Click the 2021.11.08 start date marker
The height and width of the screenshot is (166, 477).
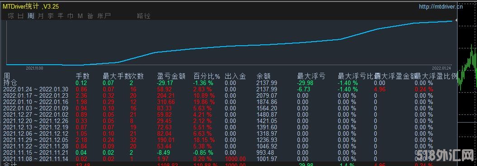click(x=34, y=68)
